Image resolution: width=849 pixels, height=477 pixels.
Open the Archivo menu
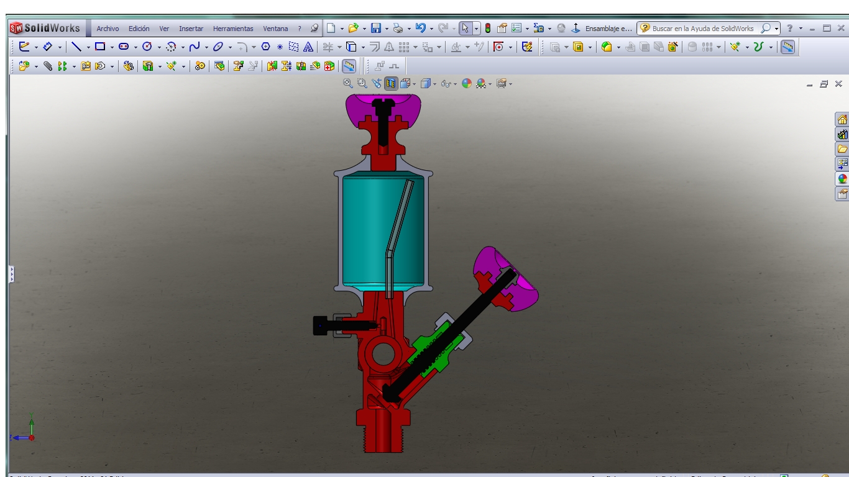108,29
